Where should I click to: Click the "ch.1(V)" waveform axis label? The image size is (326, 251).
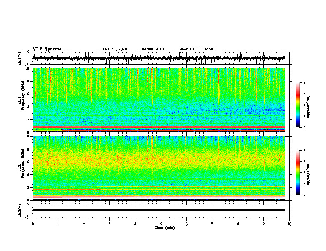(x=20, y=58)
